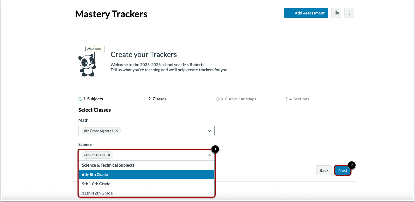Viewport: 415px width, 202px height.
Task: Click the clock icon beside Sections
Action: pyautogui.click(x=286, y=99)
